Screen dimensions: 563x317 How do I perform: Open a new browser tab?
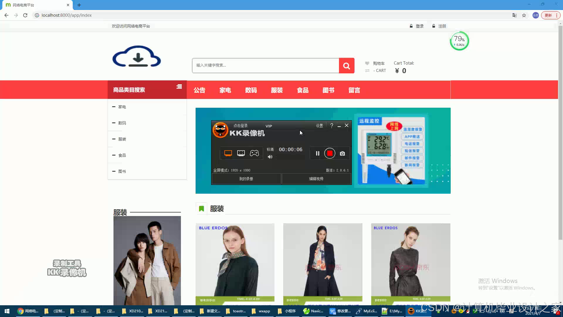[x=79, y=5]
